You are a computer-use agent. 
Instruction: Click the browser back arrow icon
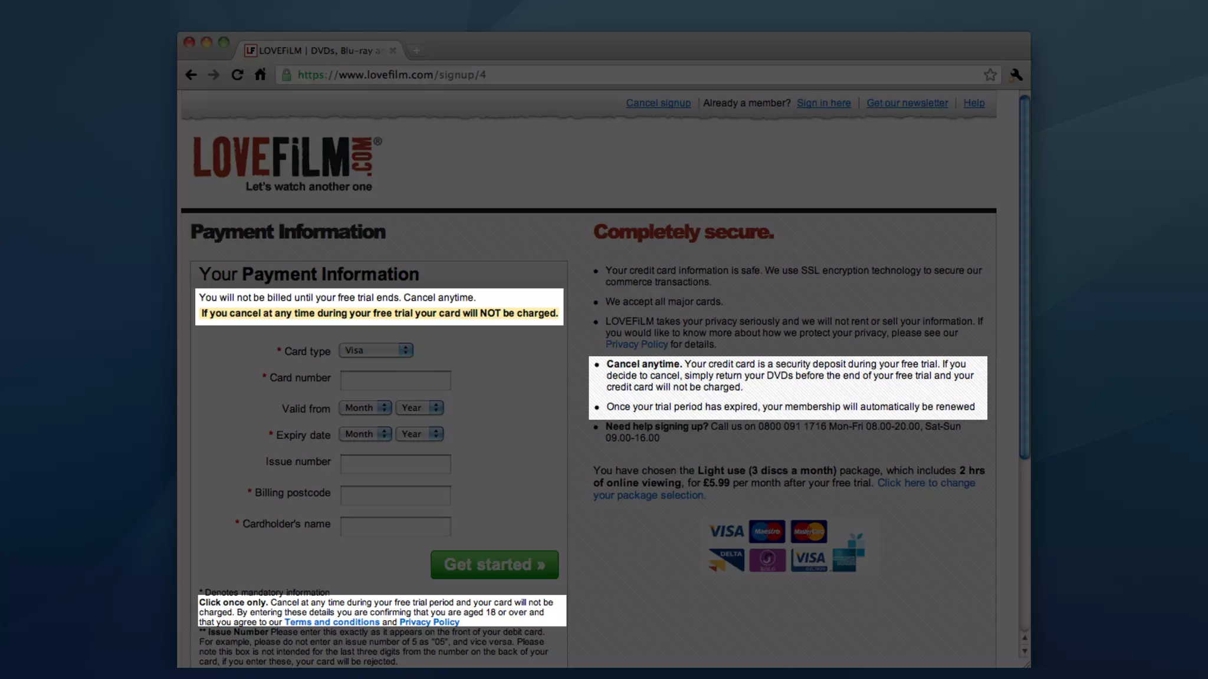pos(191,75)
